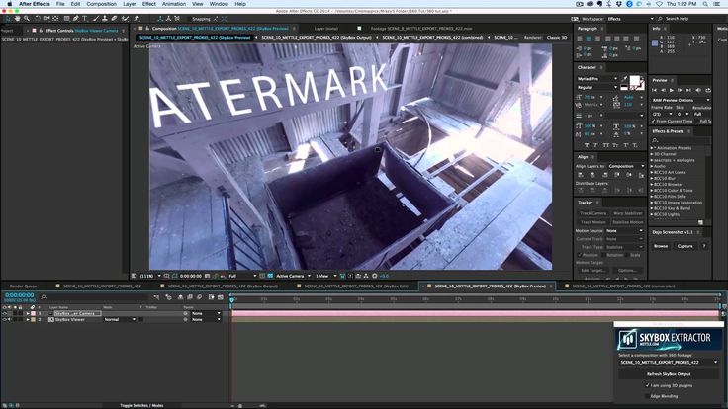This screenshot has height=409, width=728.
Task: Pick the Selection arrow tool
Action: pos(8,19)
